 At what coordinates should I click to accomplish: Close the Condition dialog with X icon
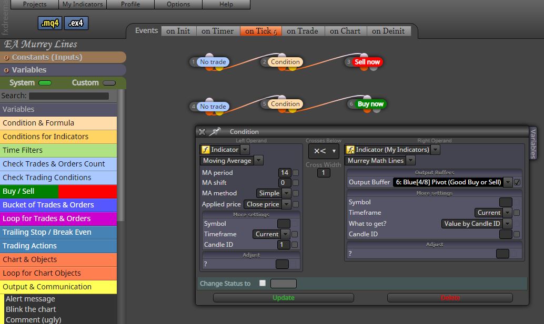click(202, 132)
